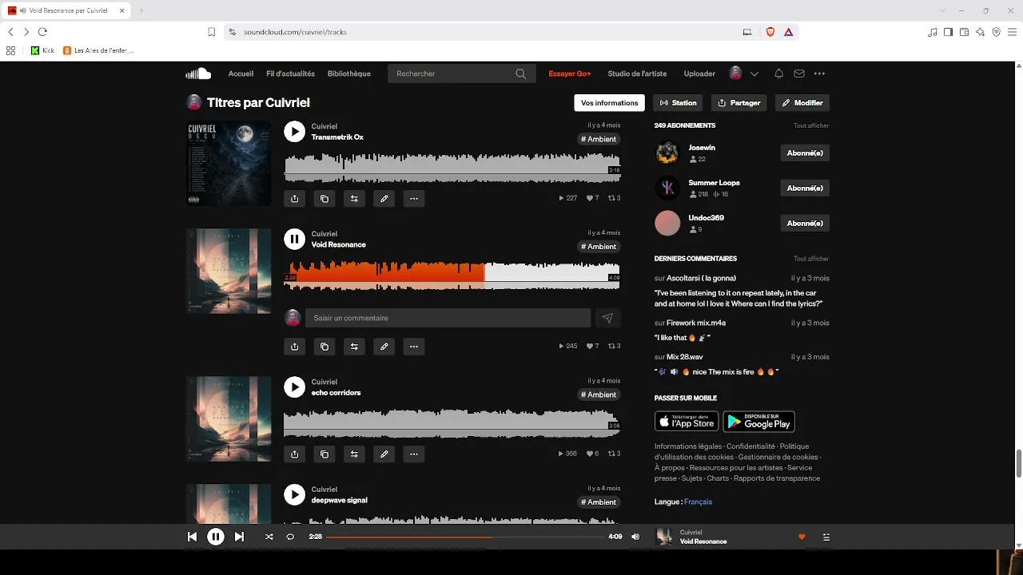Copy link icon under echo corridors
The width and height of the screenshot is (1023, 575).
[324, 454]
